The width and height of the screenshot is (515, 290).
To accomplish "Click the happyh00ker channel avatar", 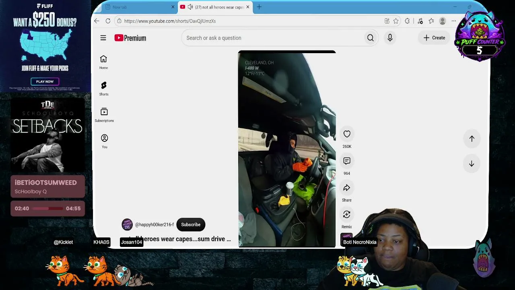I will point(127,224).
